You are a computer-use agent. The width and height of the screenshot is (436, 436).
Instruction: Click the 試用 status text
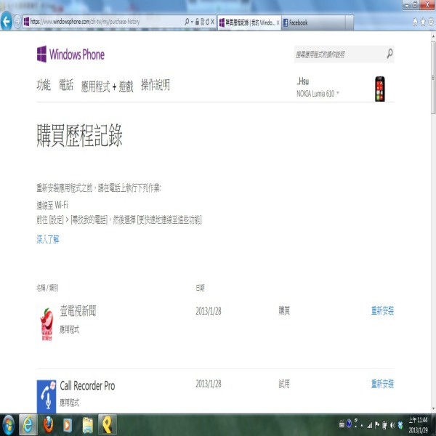point(284,384)
